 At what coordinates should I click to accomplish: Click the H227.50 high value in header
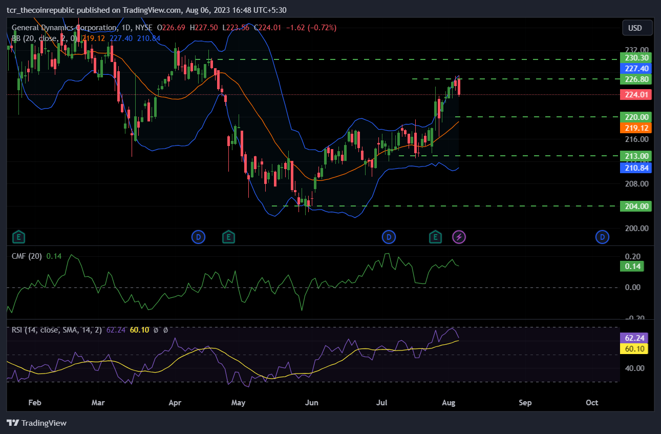click(204, 28)
